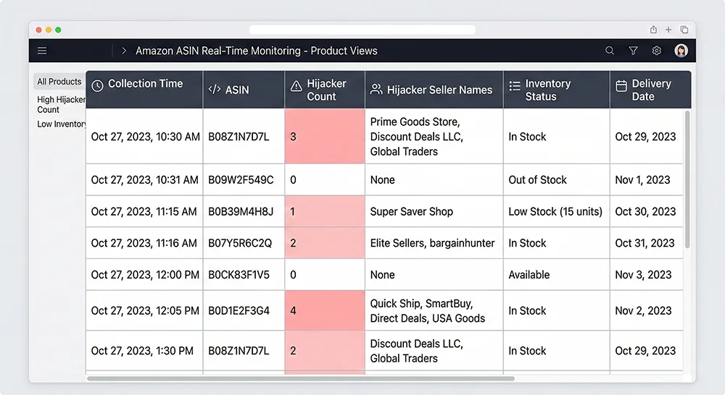Select ASIN B07Y5R6C2Q cell
Screen dimensions: 725x395
(244, 243)
